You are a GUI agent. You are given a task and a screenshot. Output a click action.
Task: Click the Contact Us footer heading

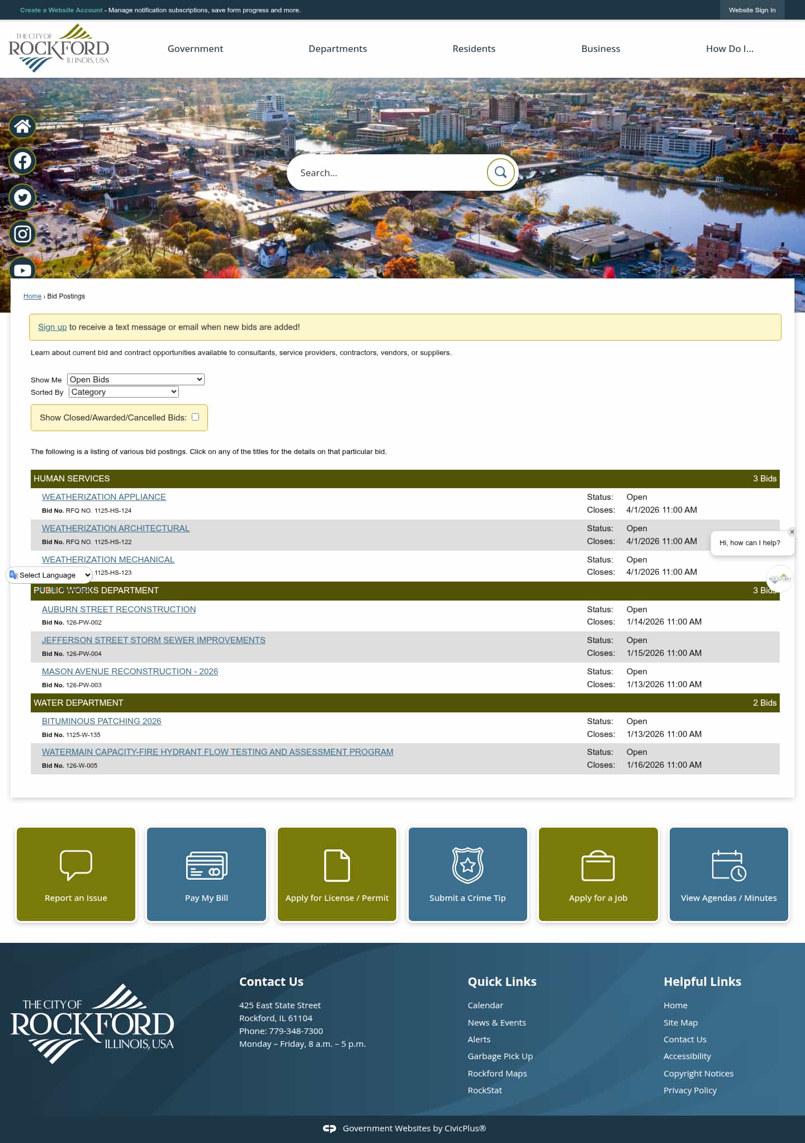pos(271,981)
